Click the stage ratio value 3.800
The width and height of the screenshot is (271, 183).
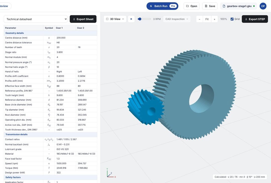pos(60,52)
